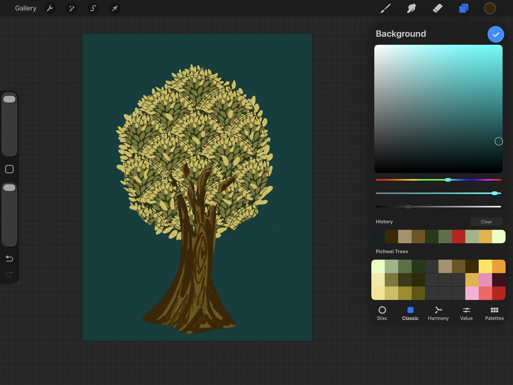Return to the Gallery
Screen dimensions: 513x385
pos(26,8)
